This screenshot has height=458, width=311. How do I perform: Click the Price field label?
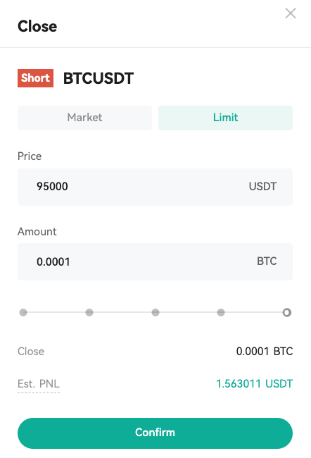click(x=30, y=156)
